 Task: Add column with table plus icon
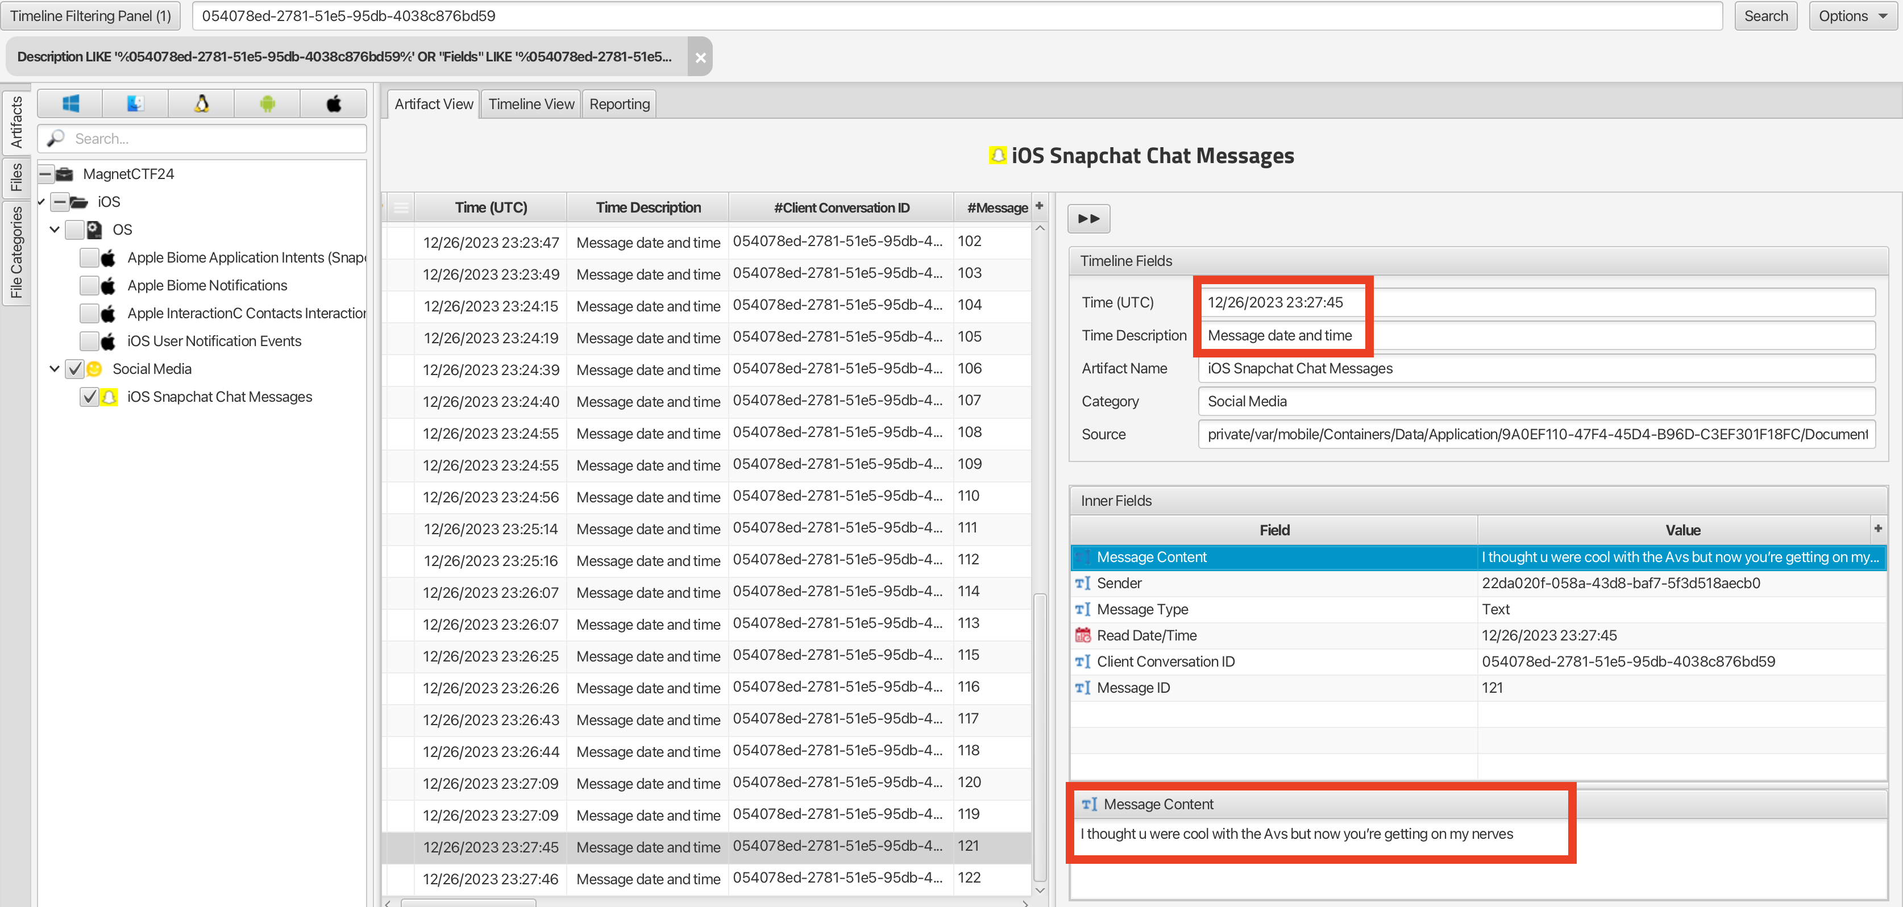(x=1038, y=206)
